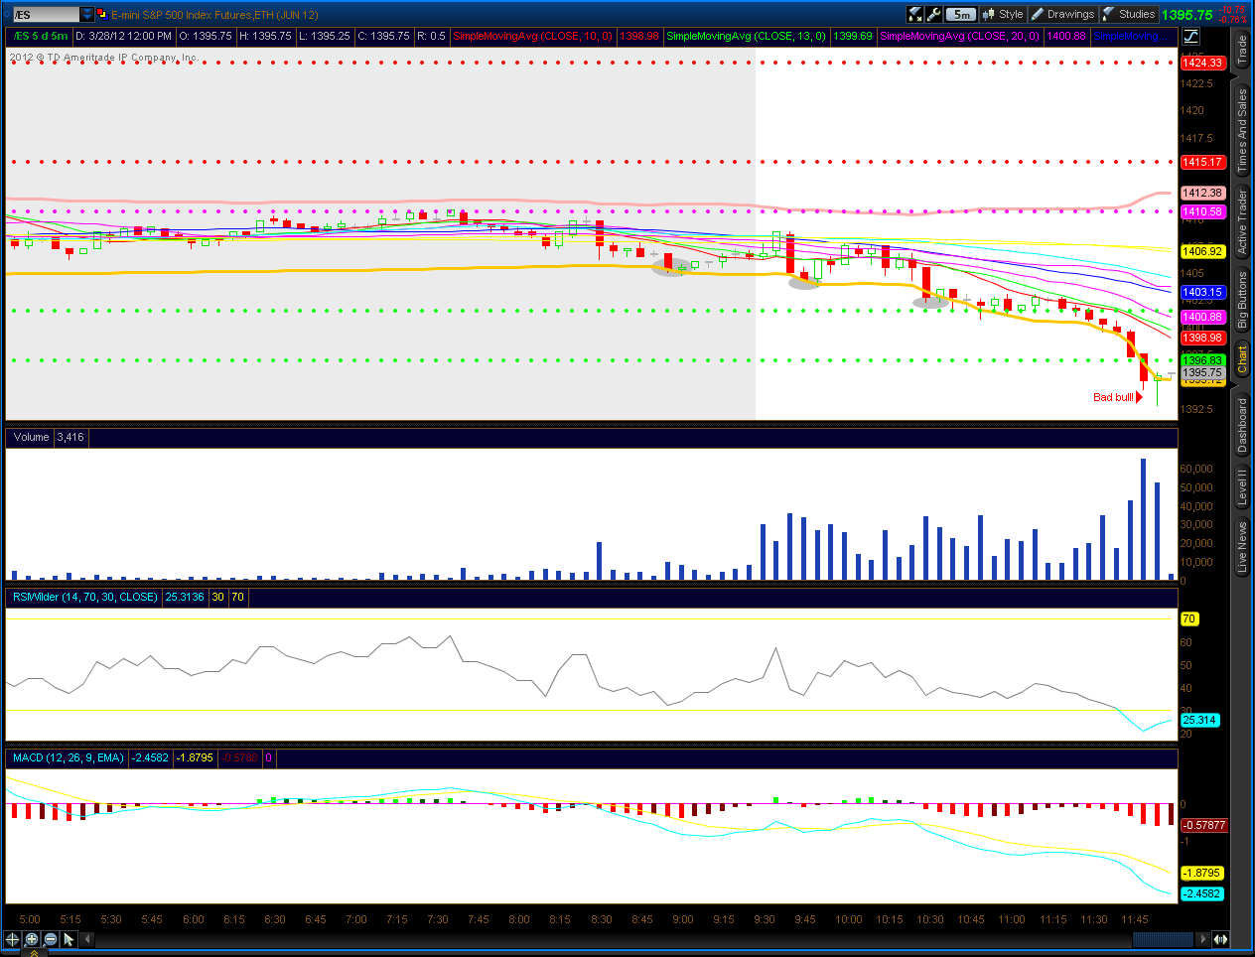Click the 9:30 time label on axis
This screenshot has height=957, width=1255.
point(765,919)
